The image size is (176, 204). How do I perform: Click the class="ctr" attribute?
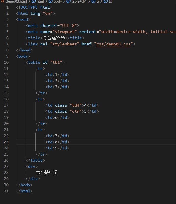coord(68,111)
